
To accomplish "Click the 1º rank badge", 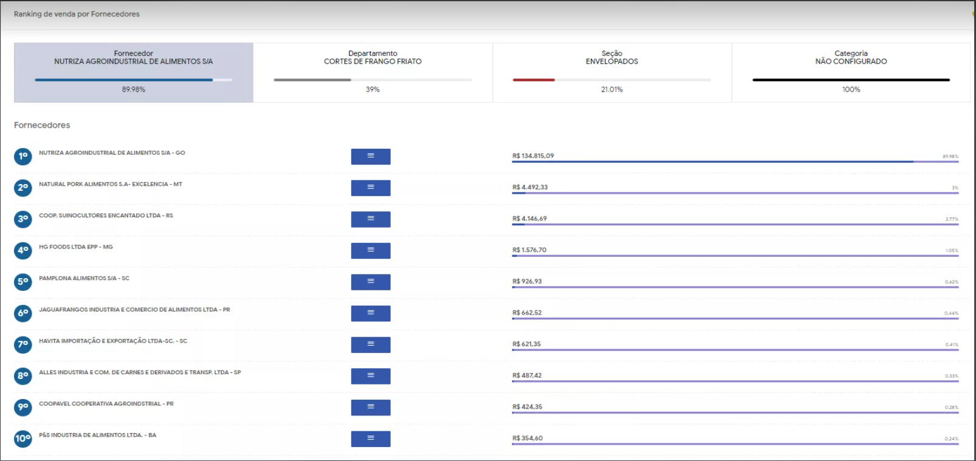I will [23, 157].
